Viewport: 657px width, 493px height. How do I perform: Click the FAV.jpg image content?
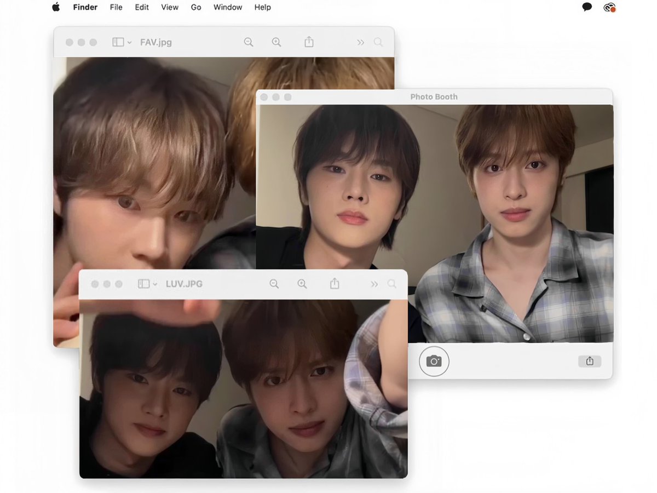(x=154, y=164)
